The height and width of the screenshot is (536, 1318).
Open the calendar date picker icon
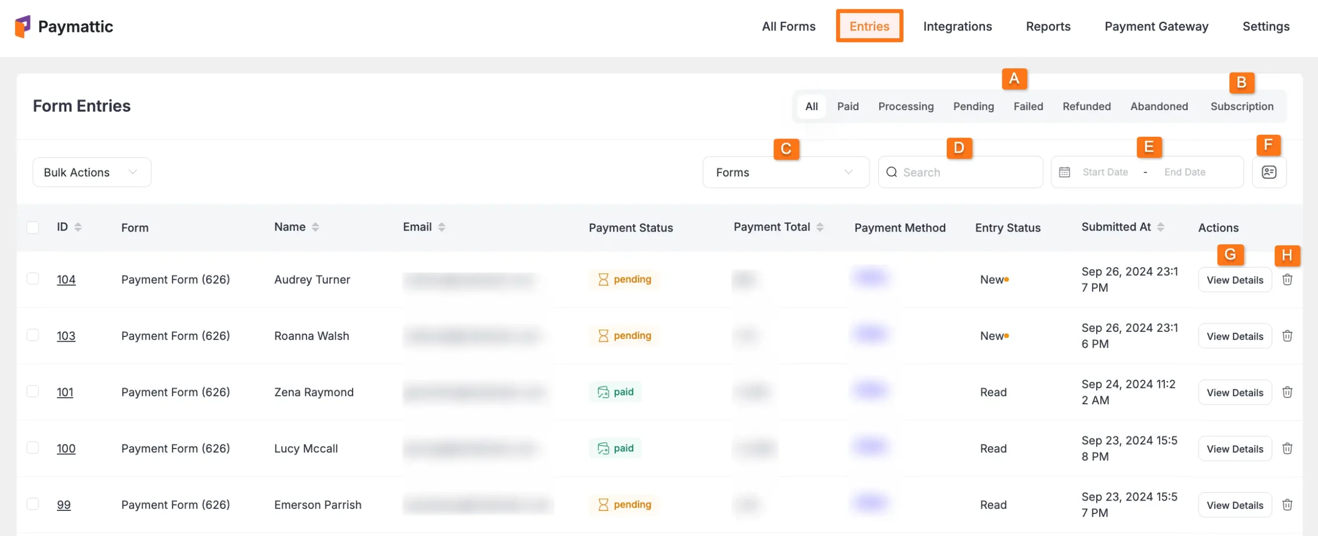[x=1065, y=172]
